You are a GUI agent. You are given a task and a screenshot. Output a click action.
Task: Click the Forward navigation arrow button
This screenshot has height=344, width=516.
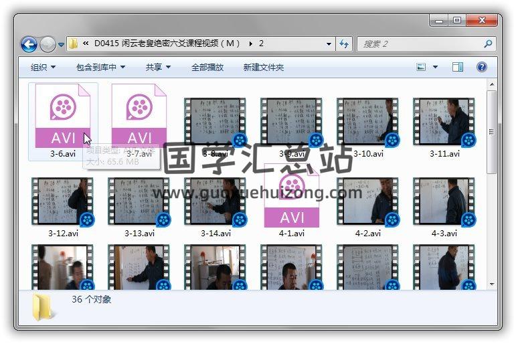coord(48,45)
